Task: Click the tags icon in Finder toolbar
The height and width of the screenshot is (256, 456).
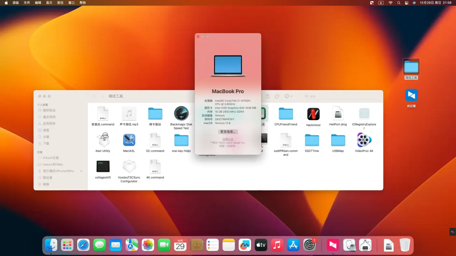Action: (x=277, y=96)
